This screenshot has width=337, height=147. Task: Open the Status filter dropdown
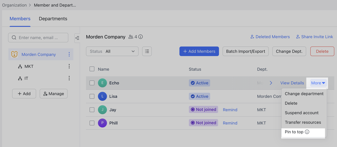112,51
